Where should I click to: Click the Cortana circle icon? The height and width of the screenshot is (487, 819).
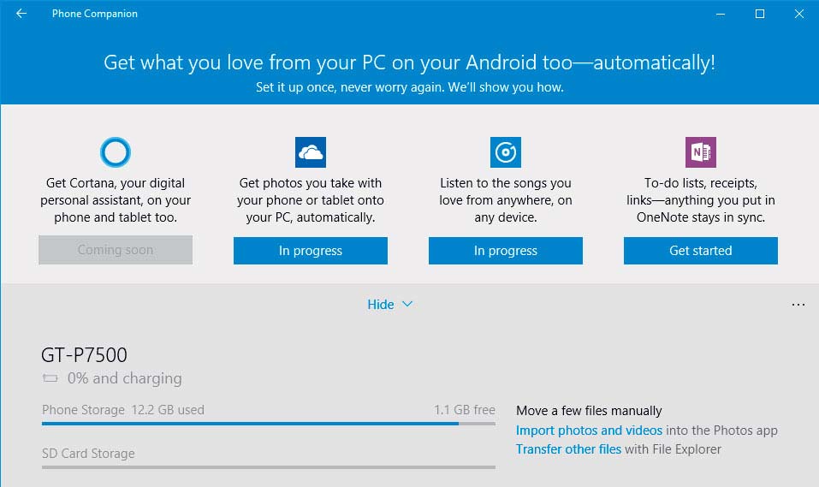point(116,152)
